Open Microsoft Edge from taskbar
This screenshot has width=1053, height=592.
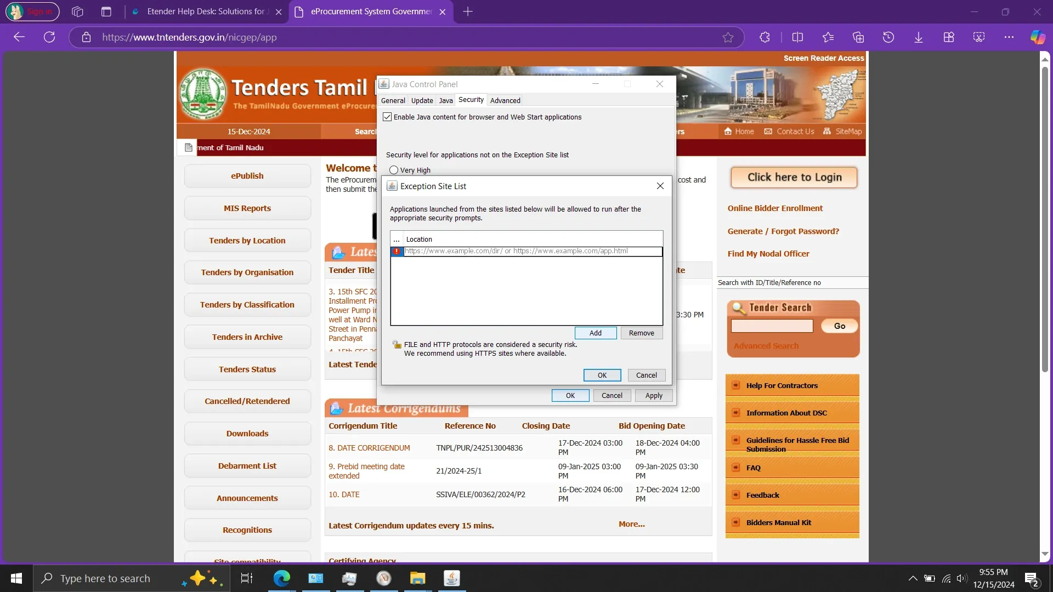282,578
